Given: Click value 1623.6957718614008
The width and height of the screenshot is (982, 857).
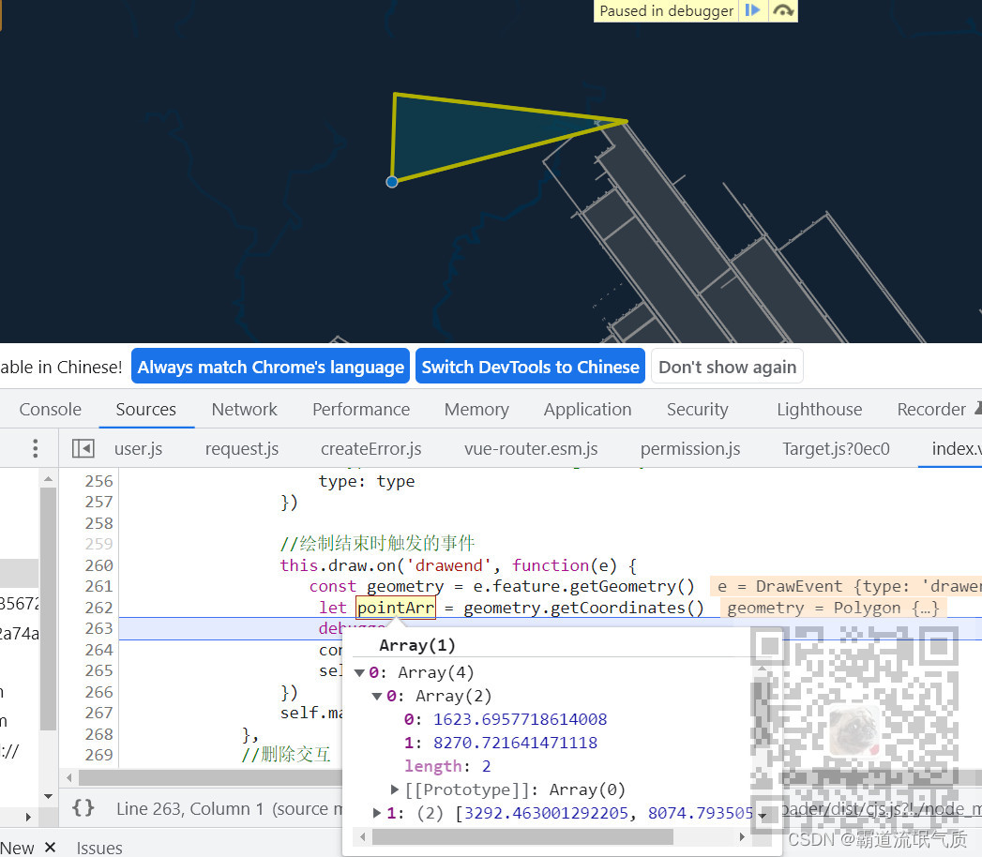Looking at the screenshot, I should [x=520, y=719].
